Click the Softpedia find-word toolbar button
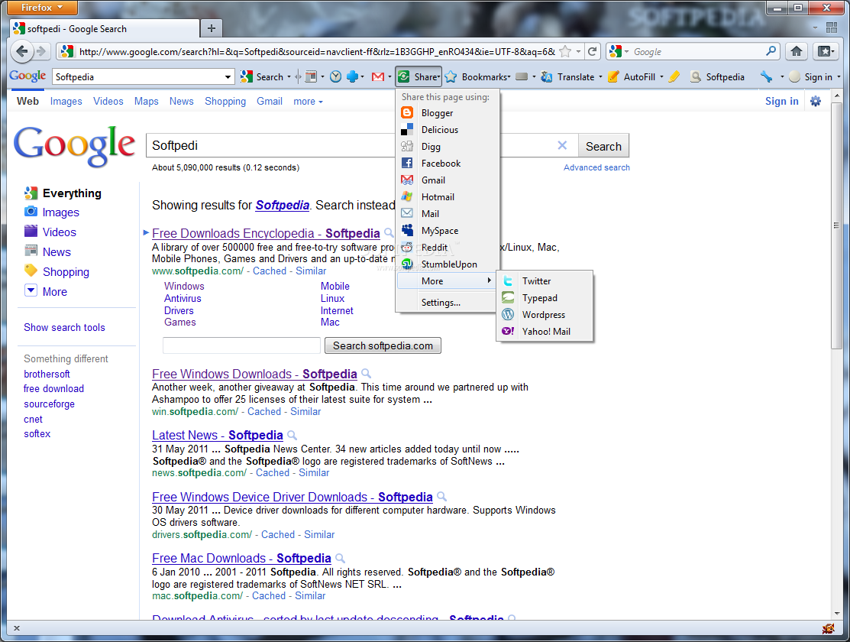The image size is (850, 642). pyautogui.click(x=717, y=77)
